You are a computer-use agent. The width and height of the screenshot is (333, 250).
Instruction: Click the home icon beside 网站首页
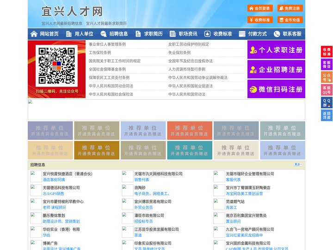34,34
